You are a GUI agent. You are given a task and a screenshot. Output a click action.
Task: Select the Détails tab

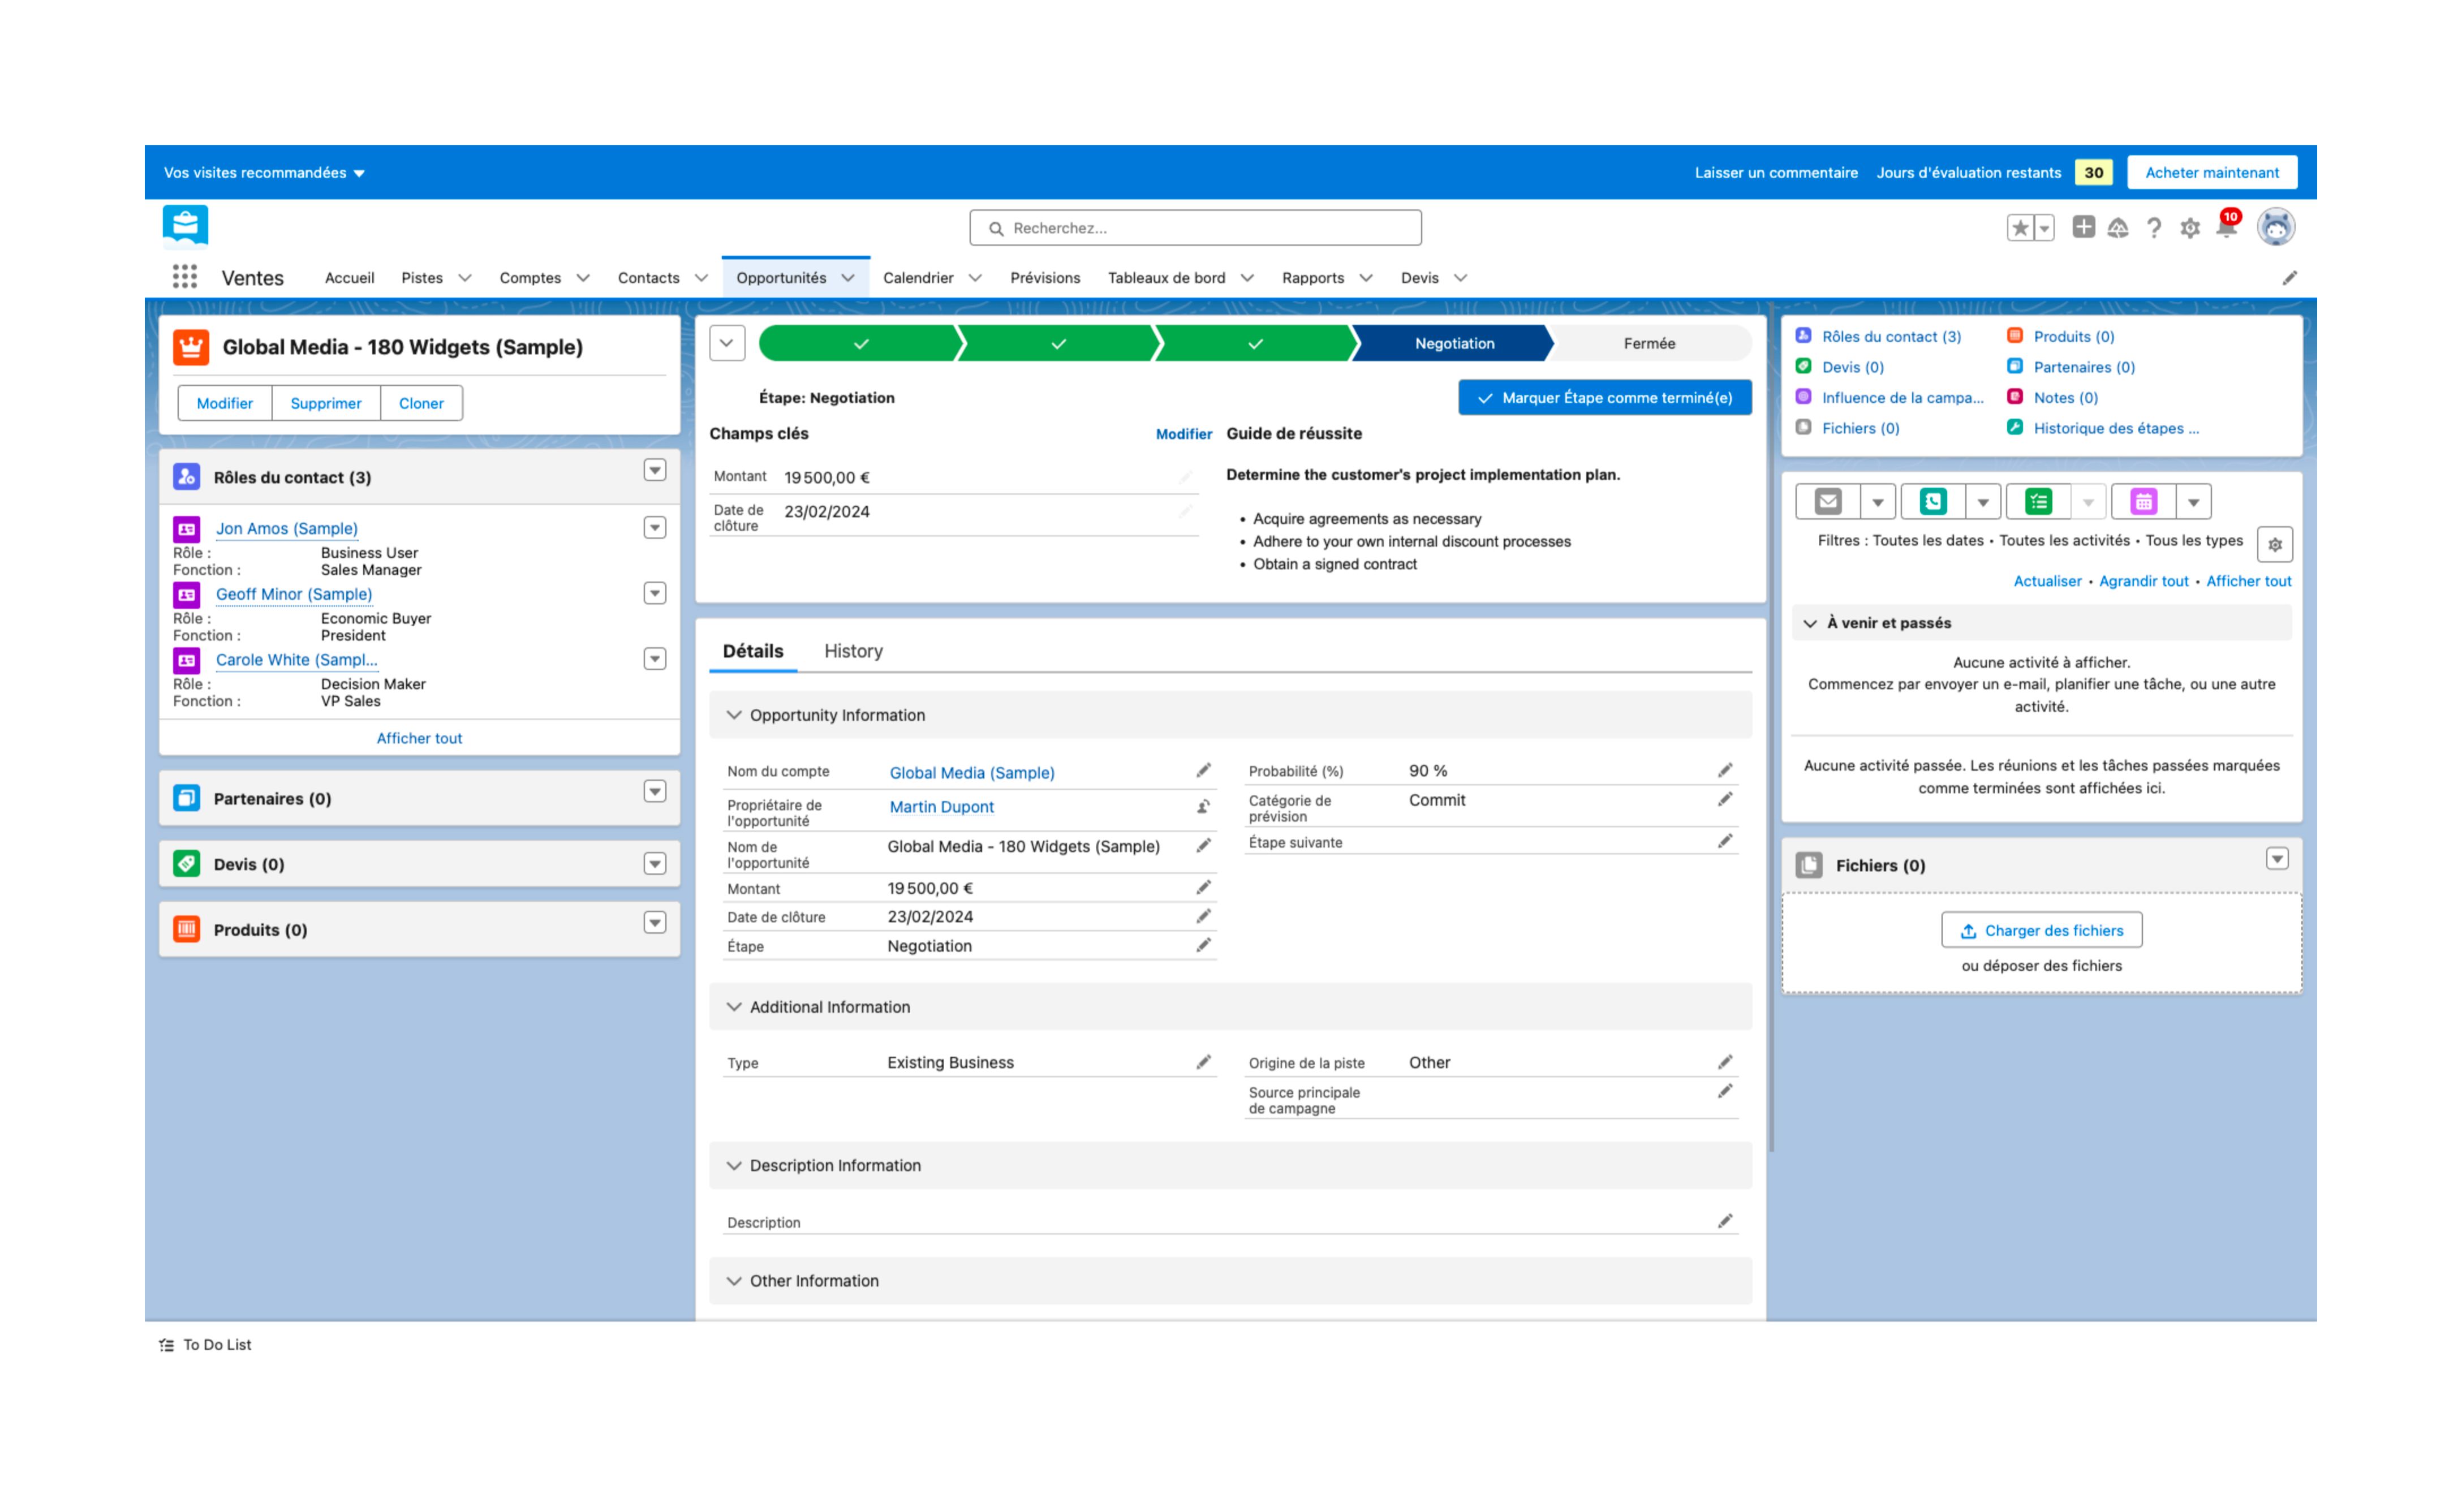coord(753,651)
